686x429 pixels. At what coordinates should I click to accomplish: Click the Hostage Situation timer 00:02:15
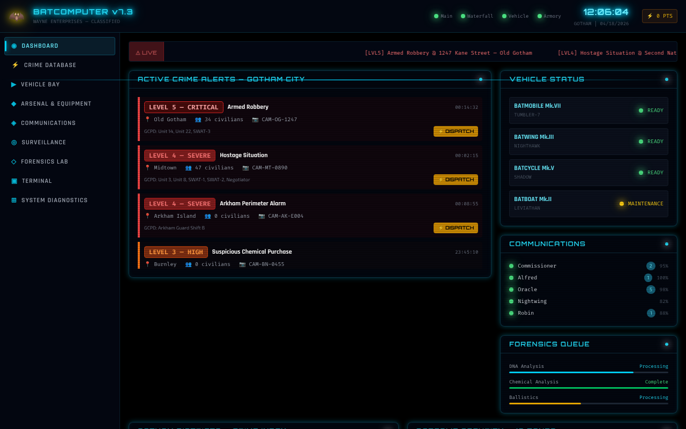tap(466, 156)
